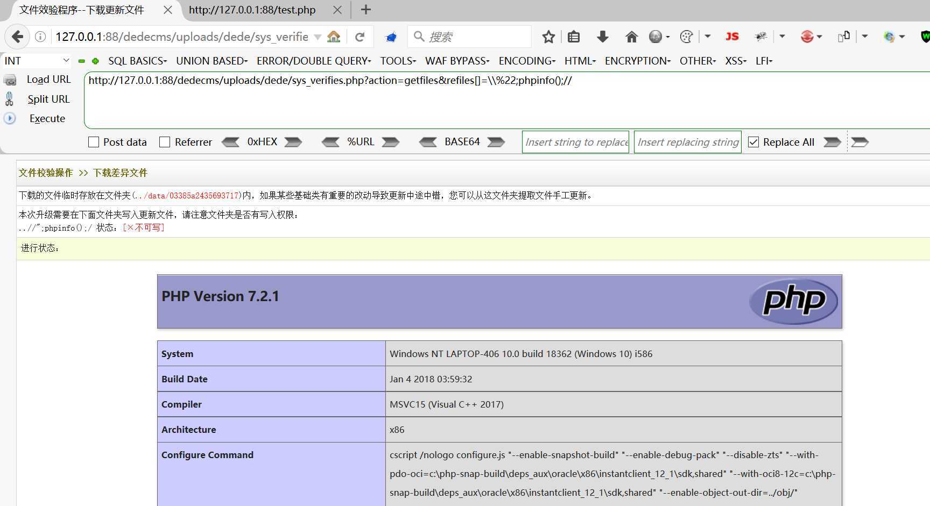Click the arrow right of Replace All
Image resolution: width=930 pixels, height=506 pixels.
tap(832, 142)
